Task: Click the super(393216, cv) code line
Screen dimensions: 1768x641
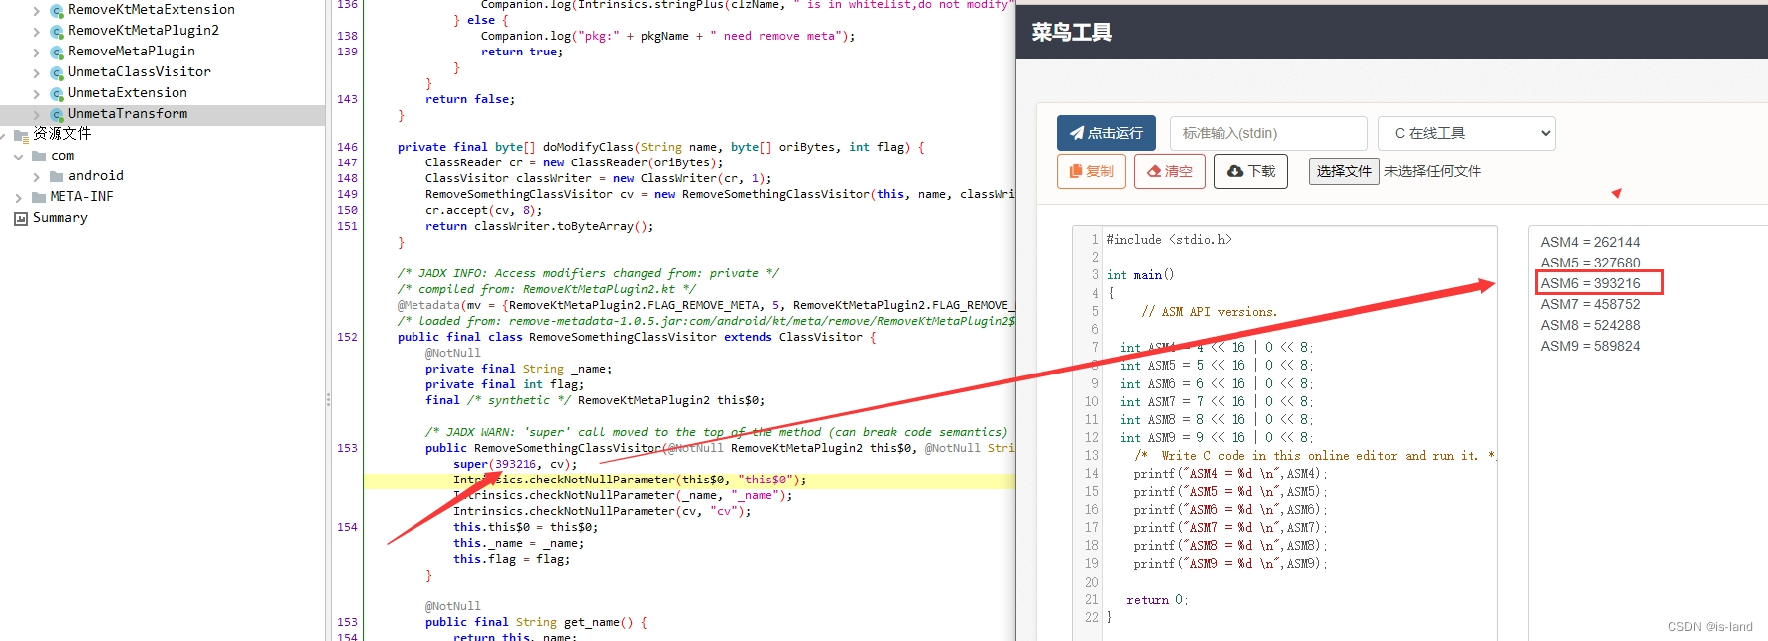Action: pos(515,464)
